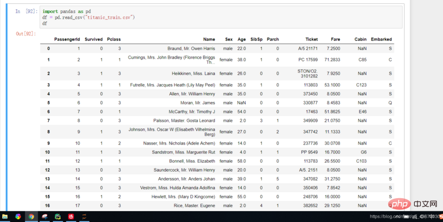Click fare value '51.8625'
This screenshot has width=443, height=222.
pyautogui.click(x=332, y=112)
